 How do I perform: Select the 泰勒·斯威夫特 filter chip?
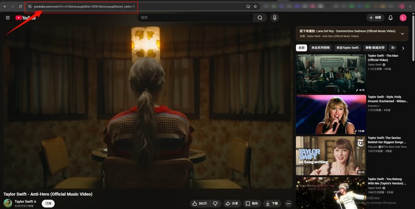click(375, 48)
